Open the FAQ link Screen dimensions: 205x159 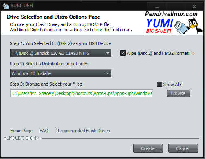pyautogui.click(x=44, y=131)
